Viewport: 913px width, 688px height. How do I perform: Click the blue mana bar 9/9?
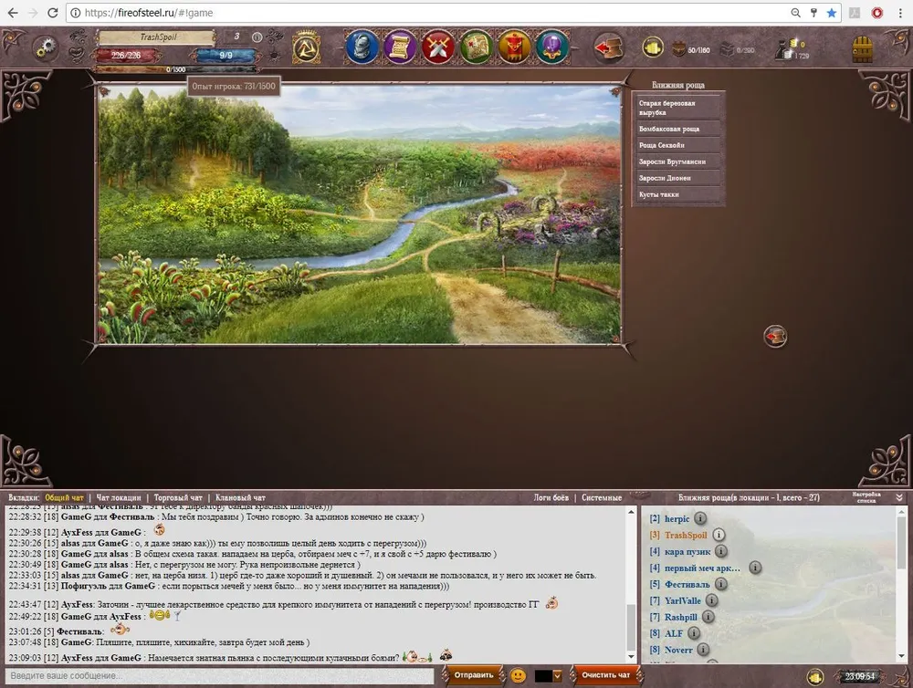coord(226,56)
